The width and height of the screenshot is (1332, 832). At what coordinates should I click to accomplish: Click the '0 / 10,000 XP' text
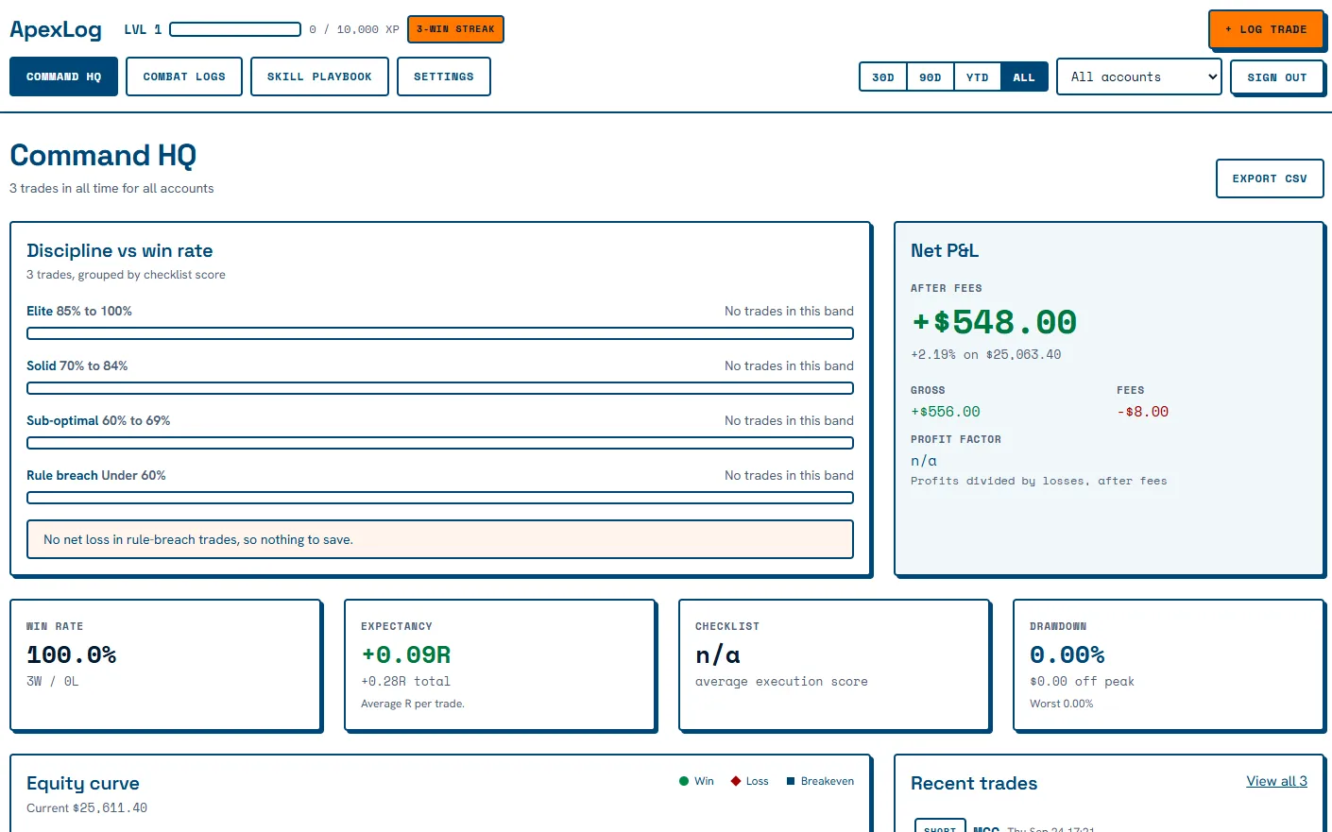click(354, 29)
